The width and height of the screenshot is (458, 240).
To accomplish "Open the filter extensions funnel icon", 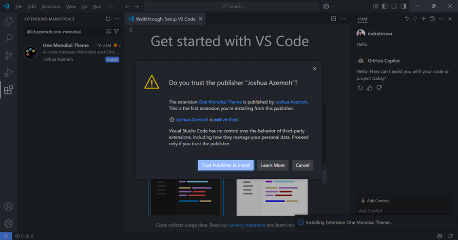I will (x=116, y=32).
